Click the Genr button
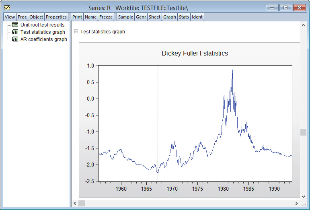The height and width of the screenshot is (210, 310). (141, 17)
